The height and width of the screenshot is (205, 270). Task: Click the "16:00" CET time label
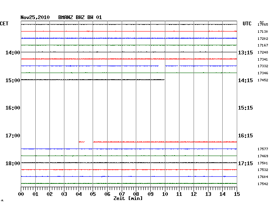[13, 108]
